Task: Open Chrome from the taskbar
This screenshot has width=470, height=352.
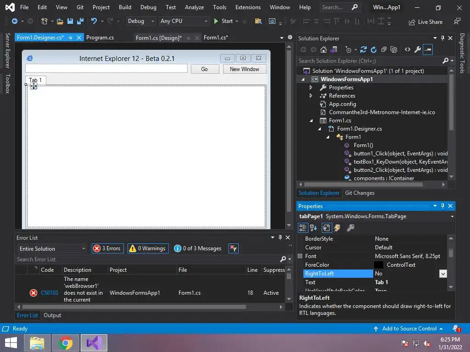Action: coord(66,343)
